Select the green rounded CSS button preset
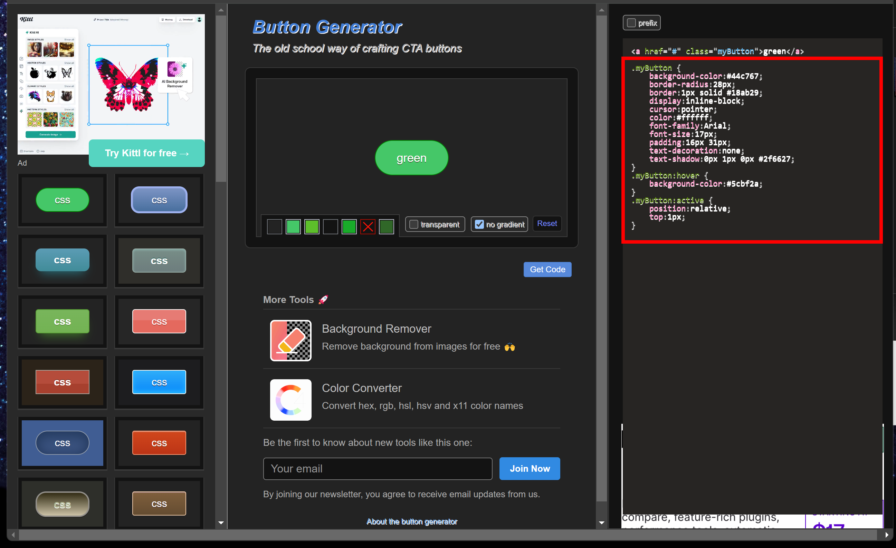This screenshot has height=548, width=896. 62,200
